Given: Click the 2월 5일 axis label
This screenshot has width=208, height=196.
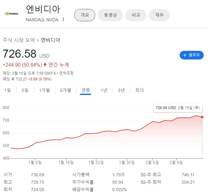Looking at the screenshot, I should click(152, 162).
